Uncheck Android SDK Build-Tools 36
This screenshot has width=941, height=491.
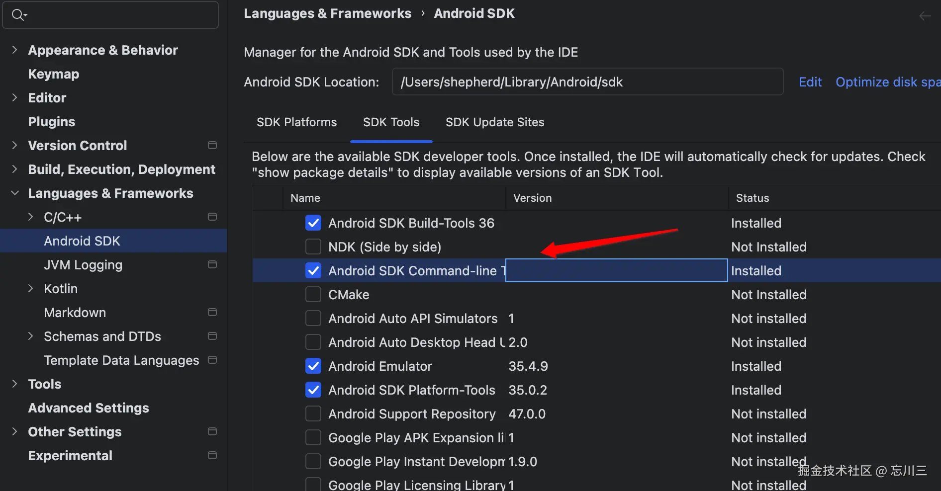(x=313, y=223)
